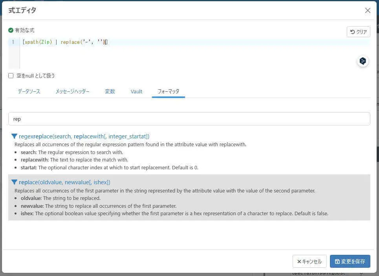Click the green valid expression checkmark icon
The image size is (379, 276).
coord(11,30)
